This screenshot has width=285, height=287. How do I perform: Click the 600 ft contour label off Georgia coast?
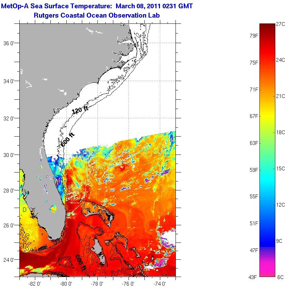tap(67, 140)
